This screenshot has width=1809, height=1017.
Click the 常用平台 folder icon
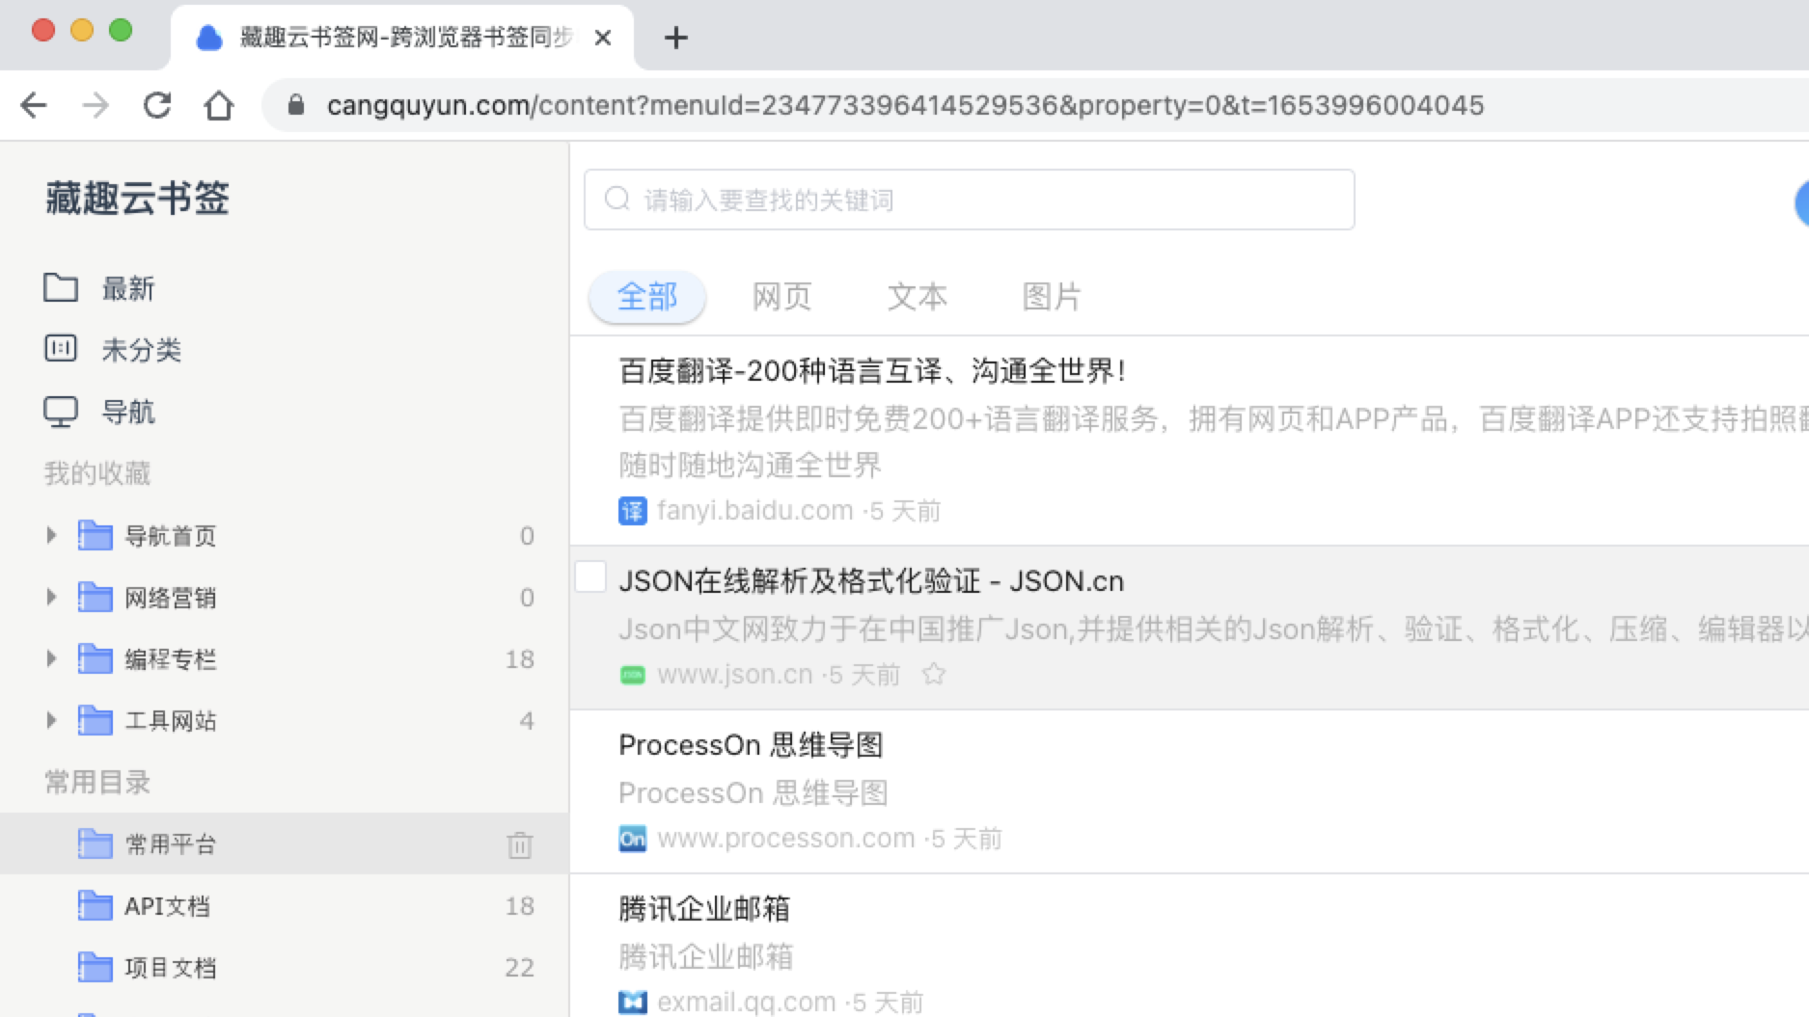point(96,843)
